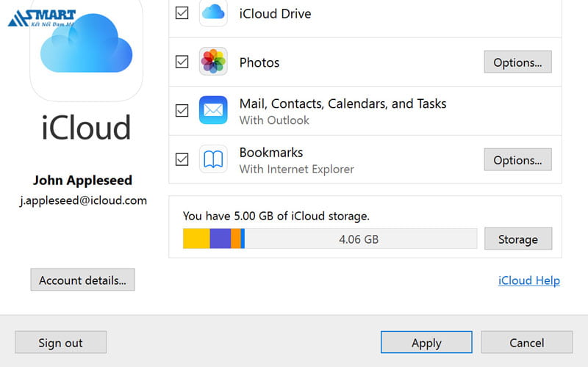This screenshot has height=367, width=588.
Task: Disable the Bookmarks checkbox
Action: tap(182, 159)
